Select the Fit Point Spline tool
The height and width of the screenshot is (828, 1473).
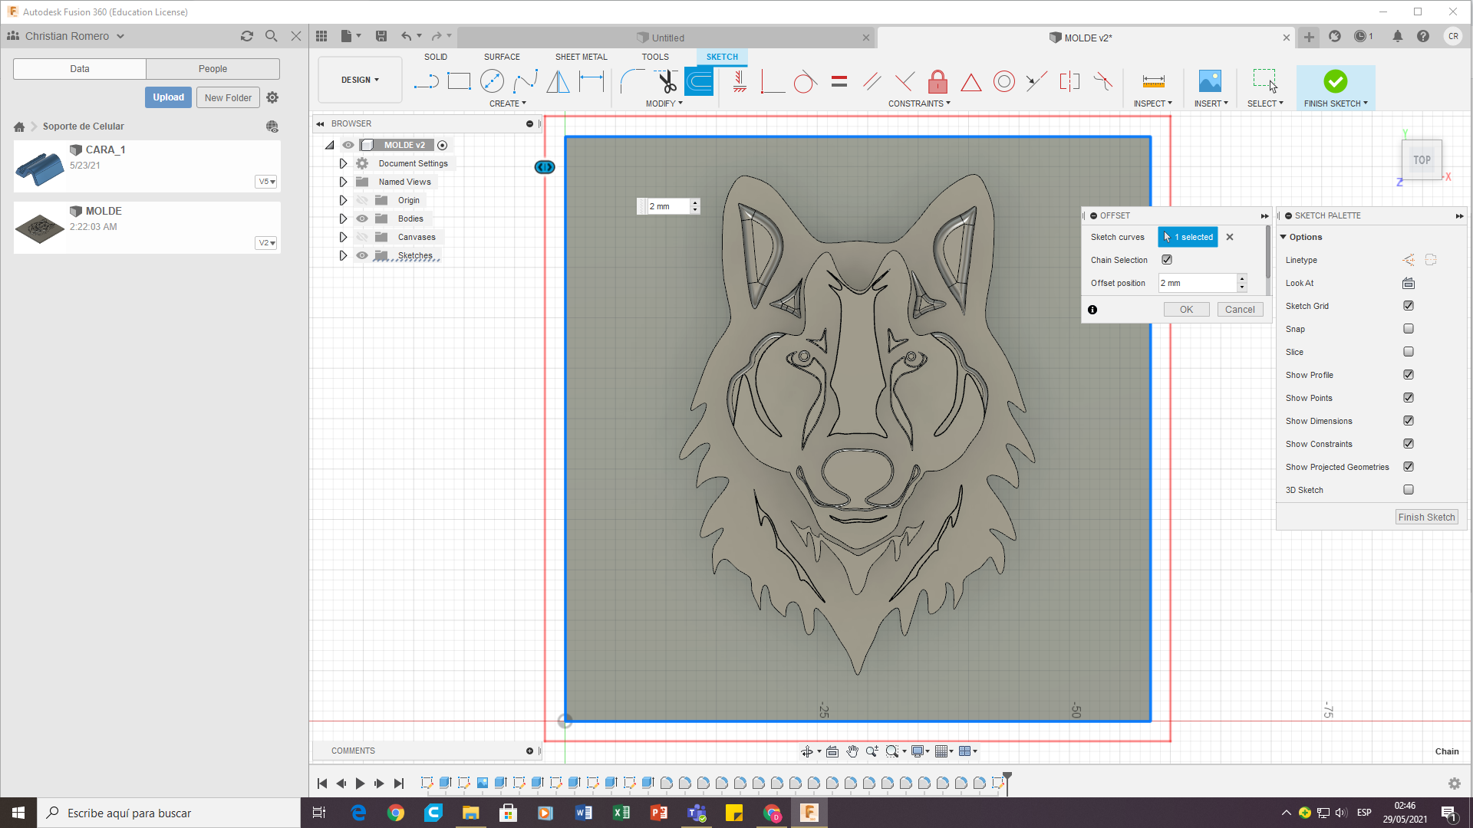point(526,81)
